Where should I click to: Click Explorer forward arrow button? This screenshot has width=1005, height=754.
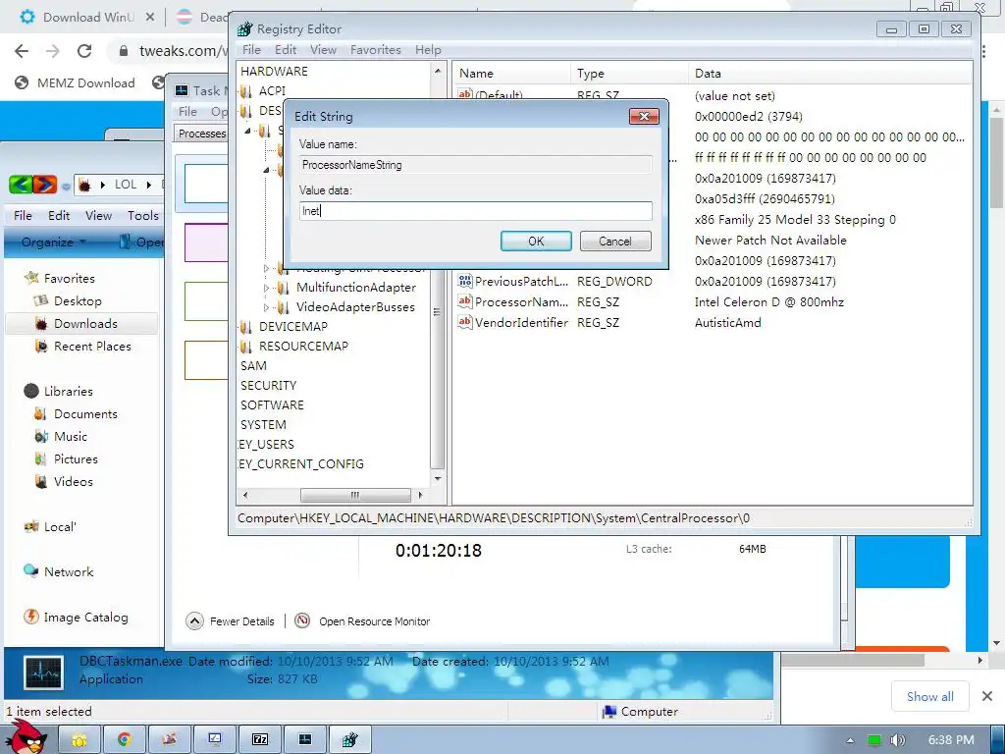coord(45,185)
